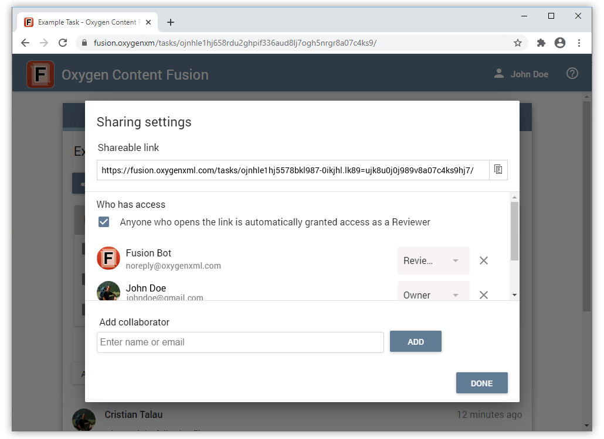Copy the shareable link to clipboard

[x=498, y=170]
